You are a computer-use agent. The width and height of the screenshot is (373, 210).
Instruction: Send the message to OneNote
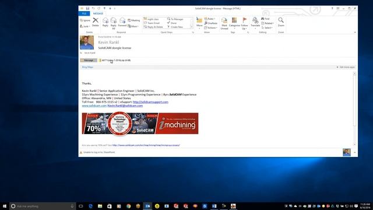[x=211, y=23]
